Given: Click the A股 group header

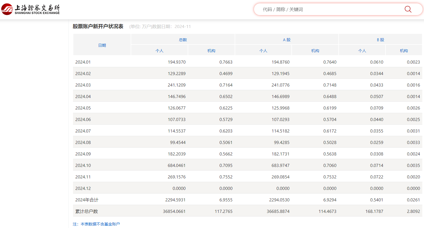Looking at the screenshot, I should point(287,40).
